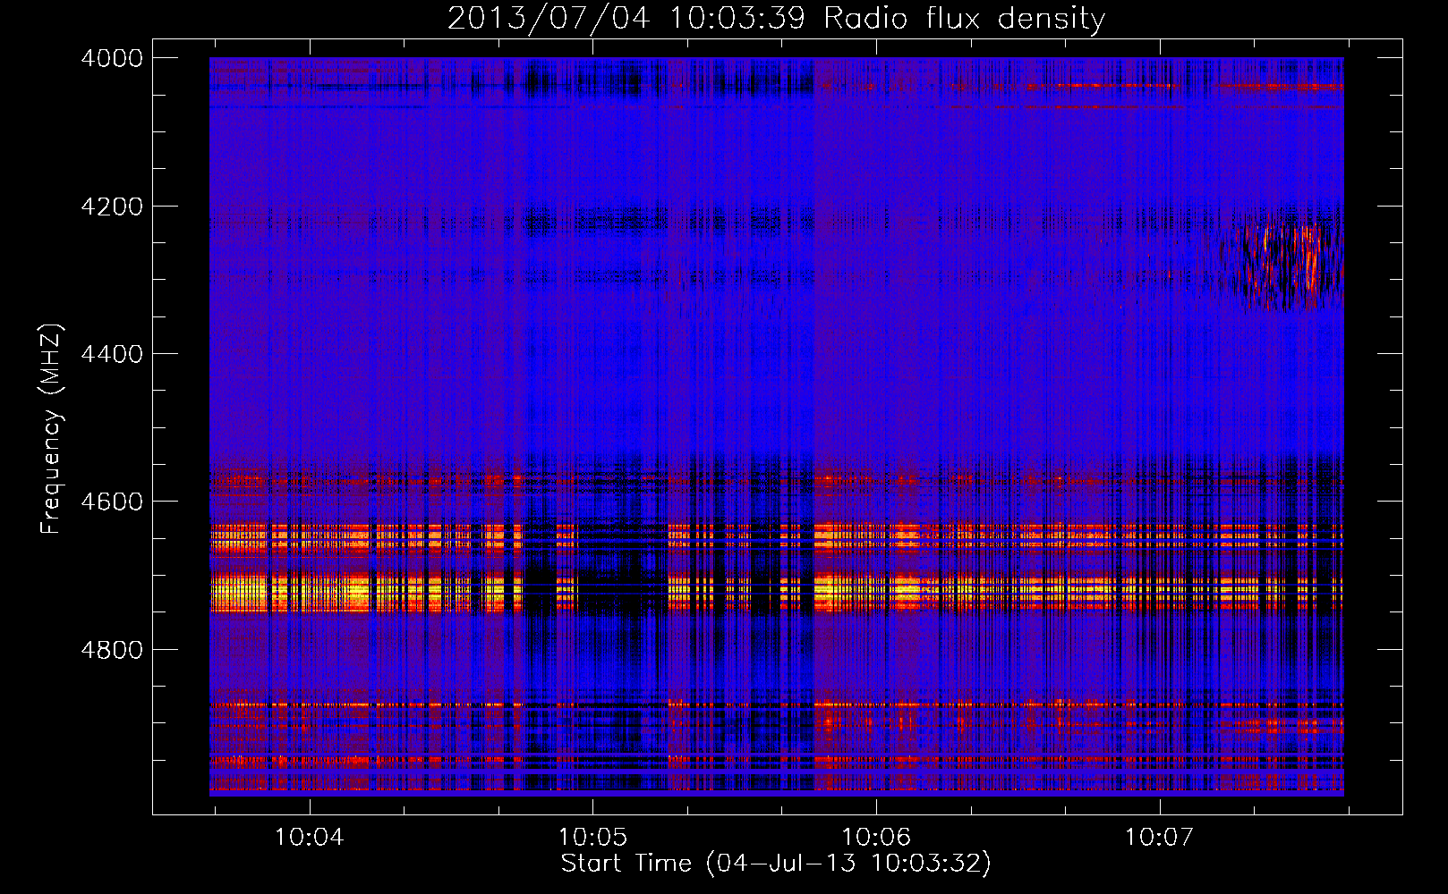This screenshot has height=894, width=1448.
Task: Click the 10:04 time axis label
Action: 309,837
